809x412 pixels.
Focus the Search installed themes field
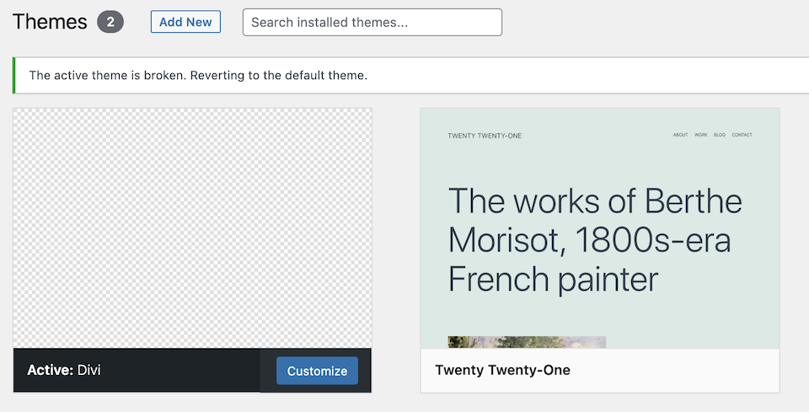pyautogui.click(x=372, y=23)
